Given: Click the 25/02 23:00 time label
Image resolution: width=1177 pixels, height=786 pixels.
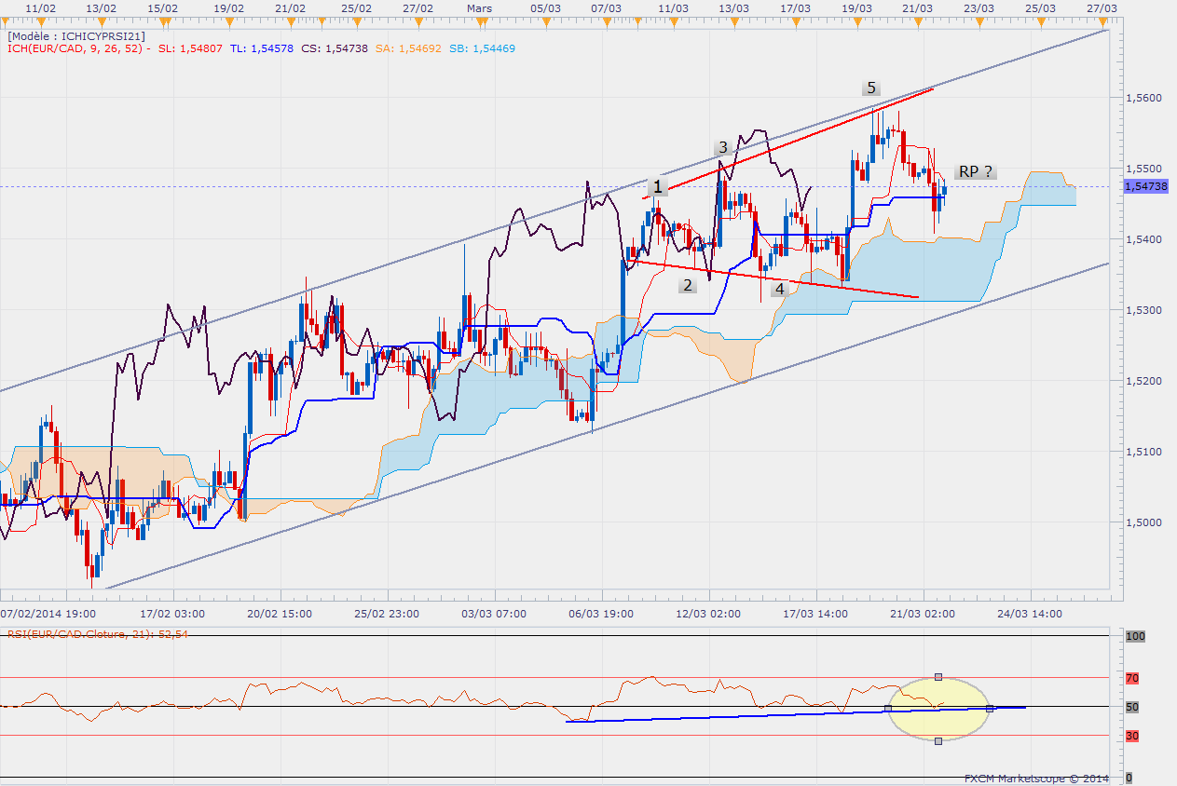Looking at the screenshot, I should (x=385, y=614).
